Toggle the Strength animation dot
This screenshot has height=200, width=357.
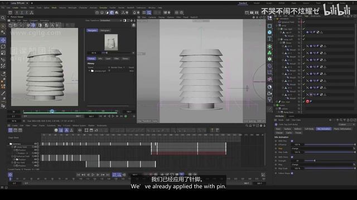tap(276, 161)
